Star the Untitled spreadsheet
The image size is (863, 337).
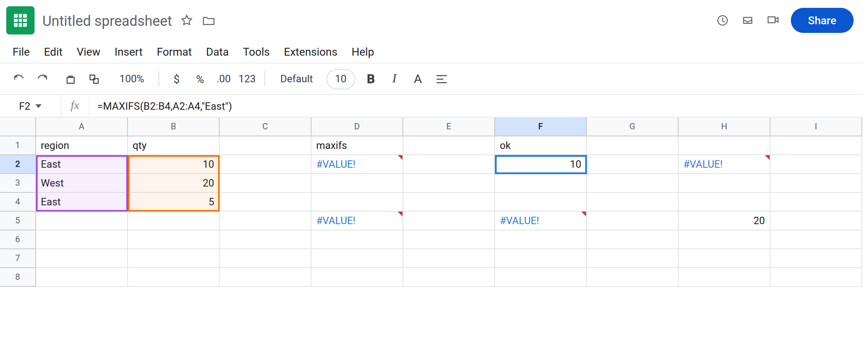click(x=187, y=20)
